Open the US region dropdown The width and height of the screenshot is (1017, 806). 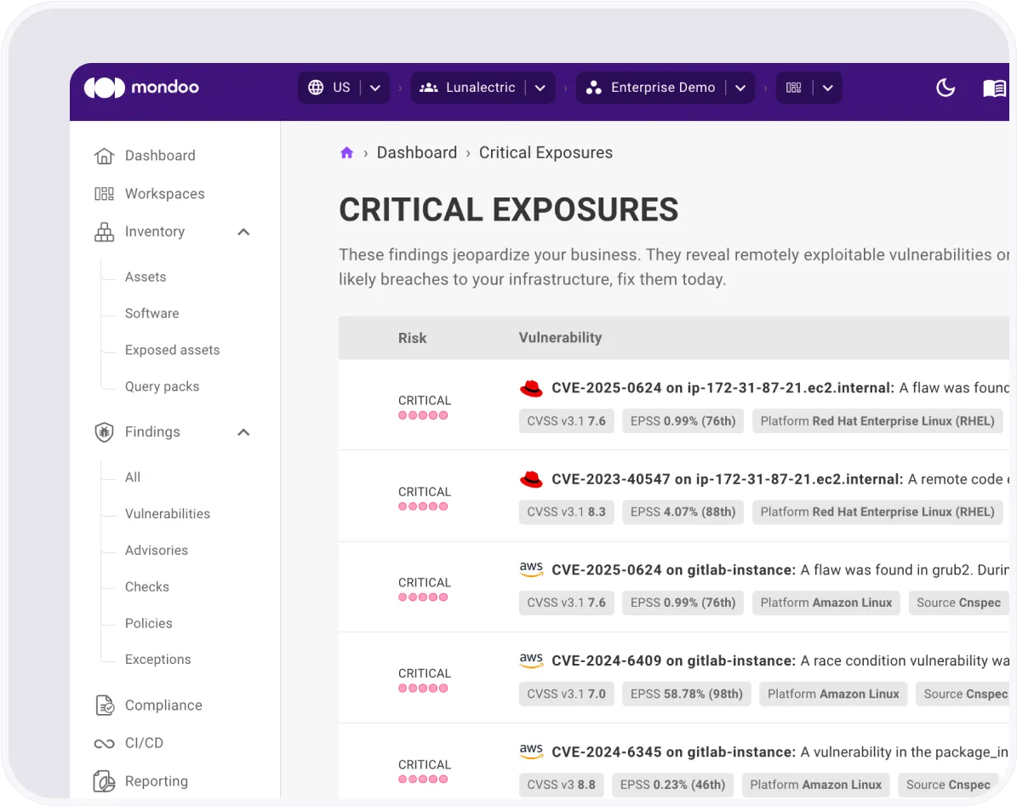pyautogui.click(x=374, y=88)
